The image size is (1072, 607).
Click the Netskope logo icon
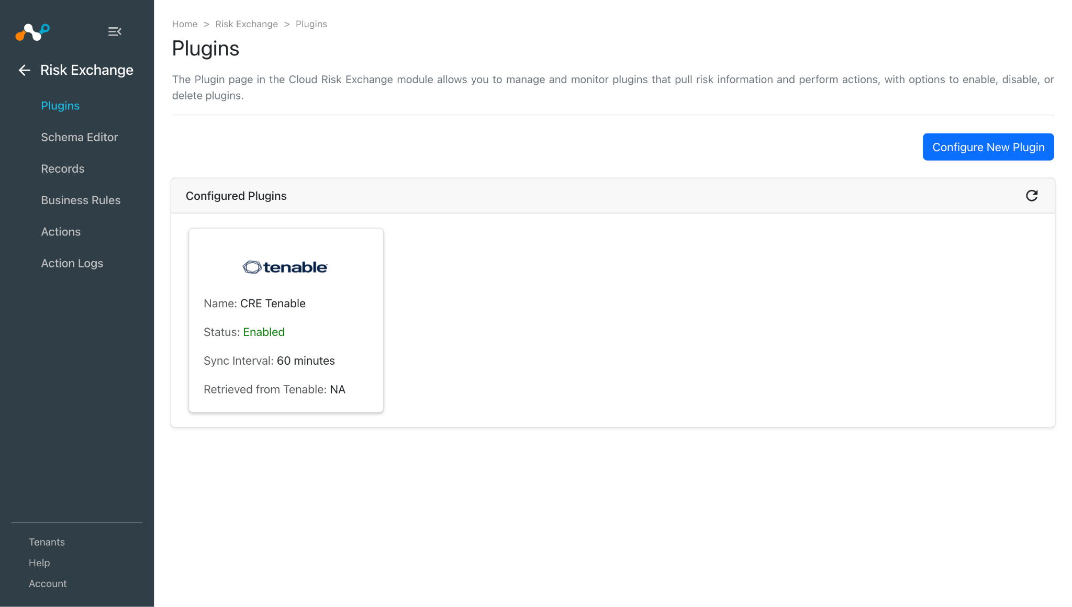pos(32,32)
